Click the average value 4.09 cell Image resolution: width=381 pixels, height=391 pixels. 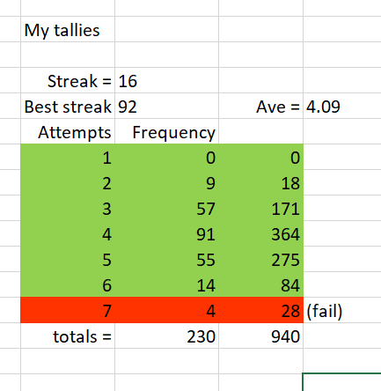[x=342, y=106]
